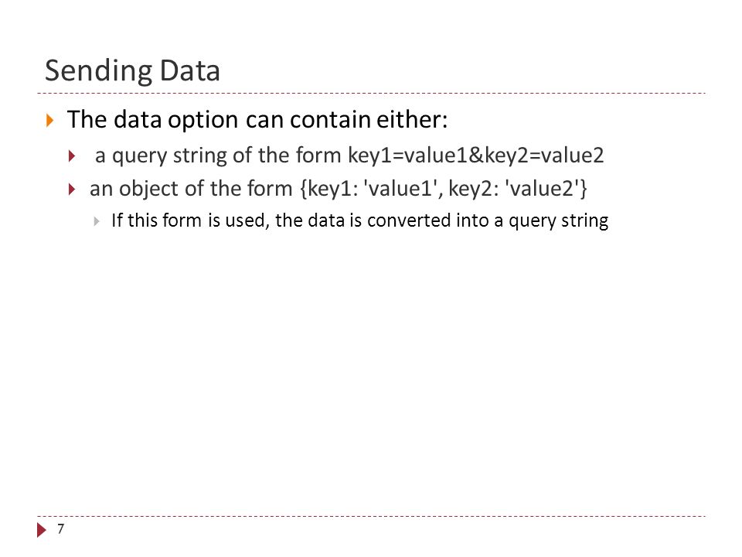
Task: Click the word 'either:' in first bullet
Action: [412, 119]
